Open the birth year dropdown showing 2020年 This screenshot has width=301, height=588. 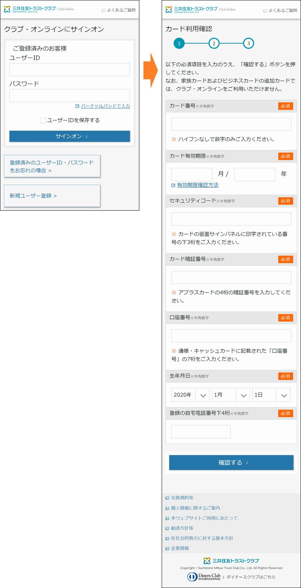coord(190,395)
